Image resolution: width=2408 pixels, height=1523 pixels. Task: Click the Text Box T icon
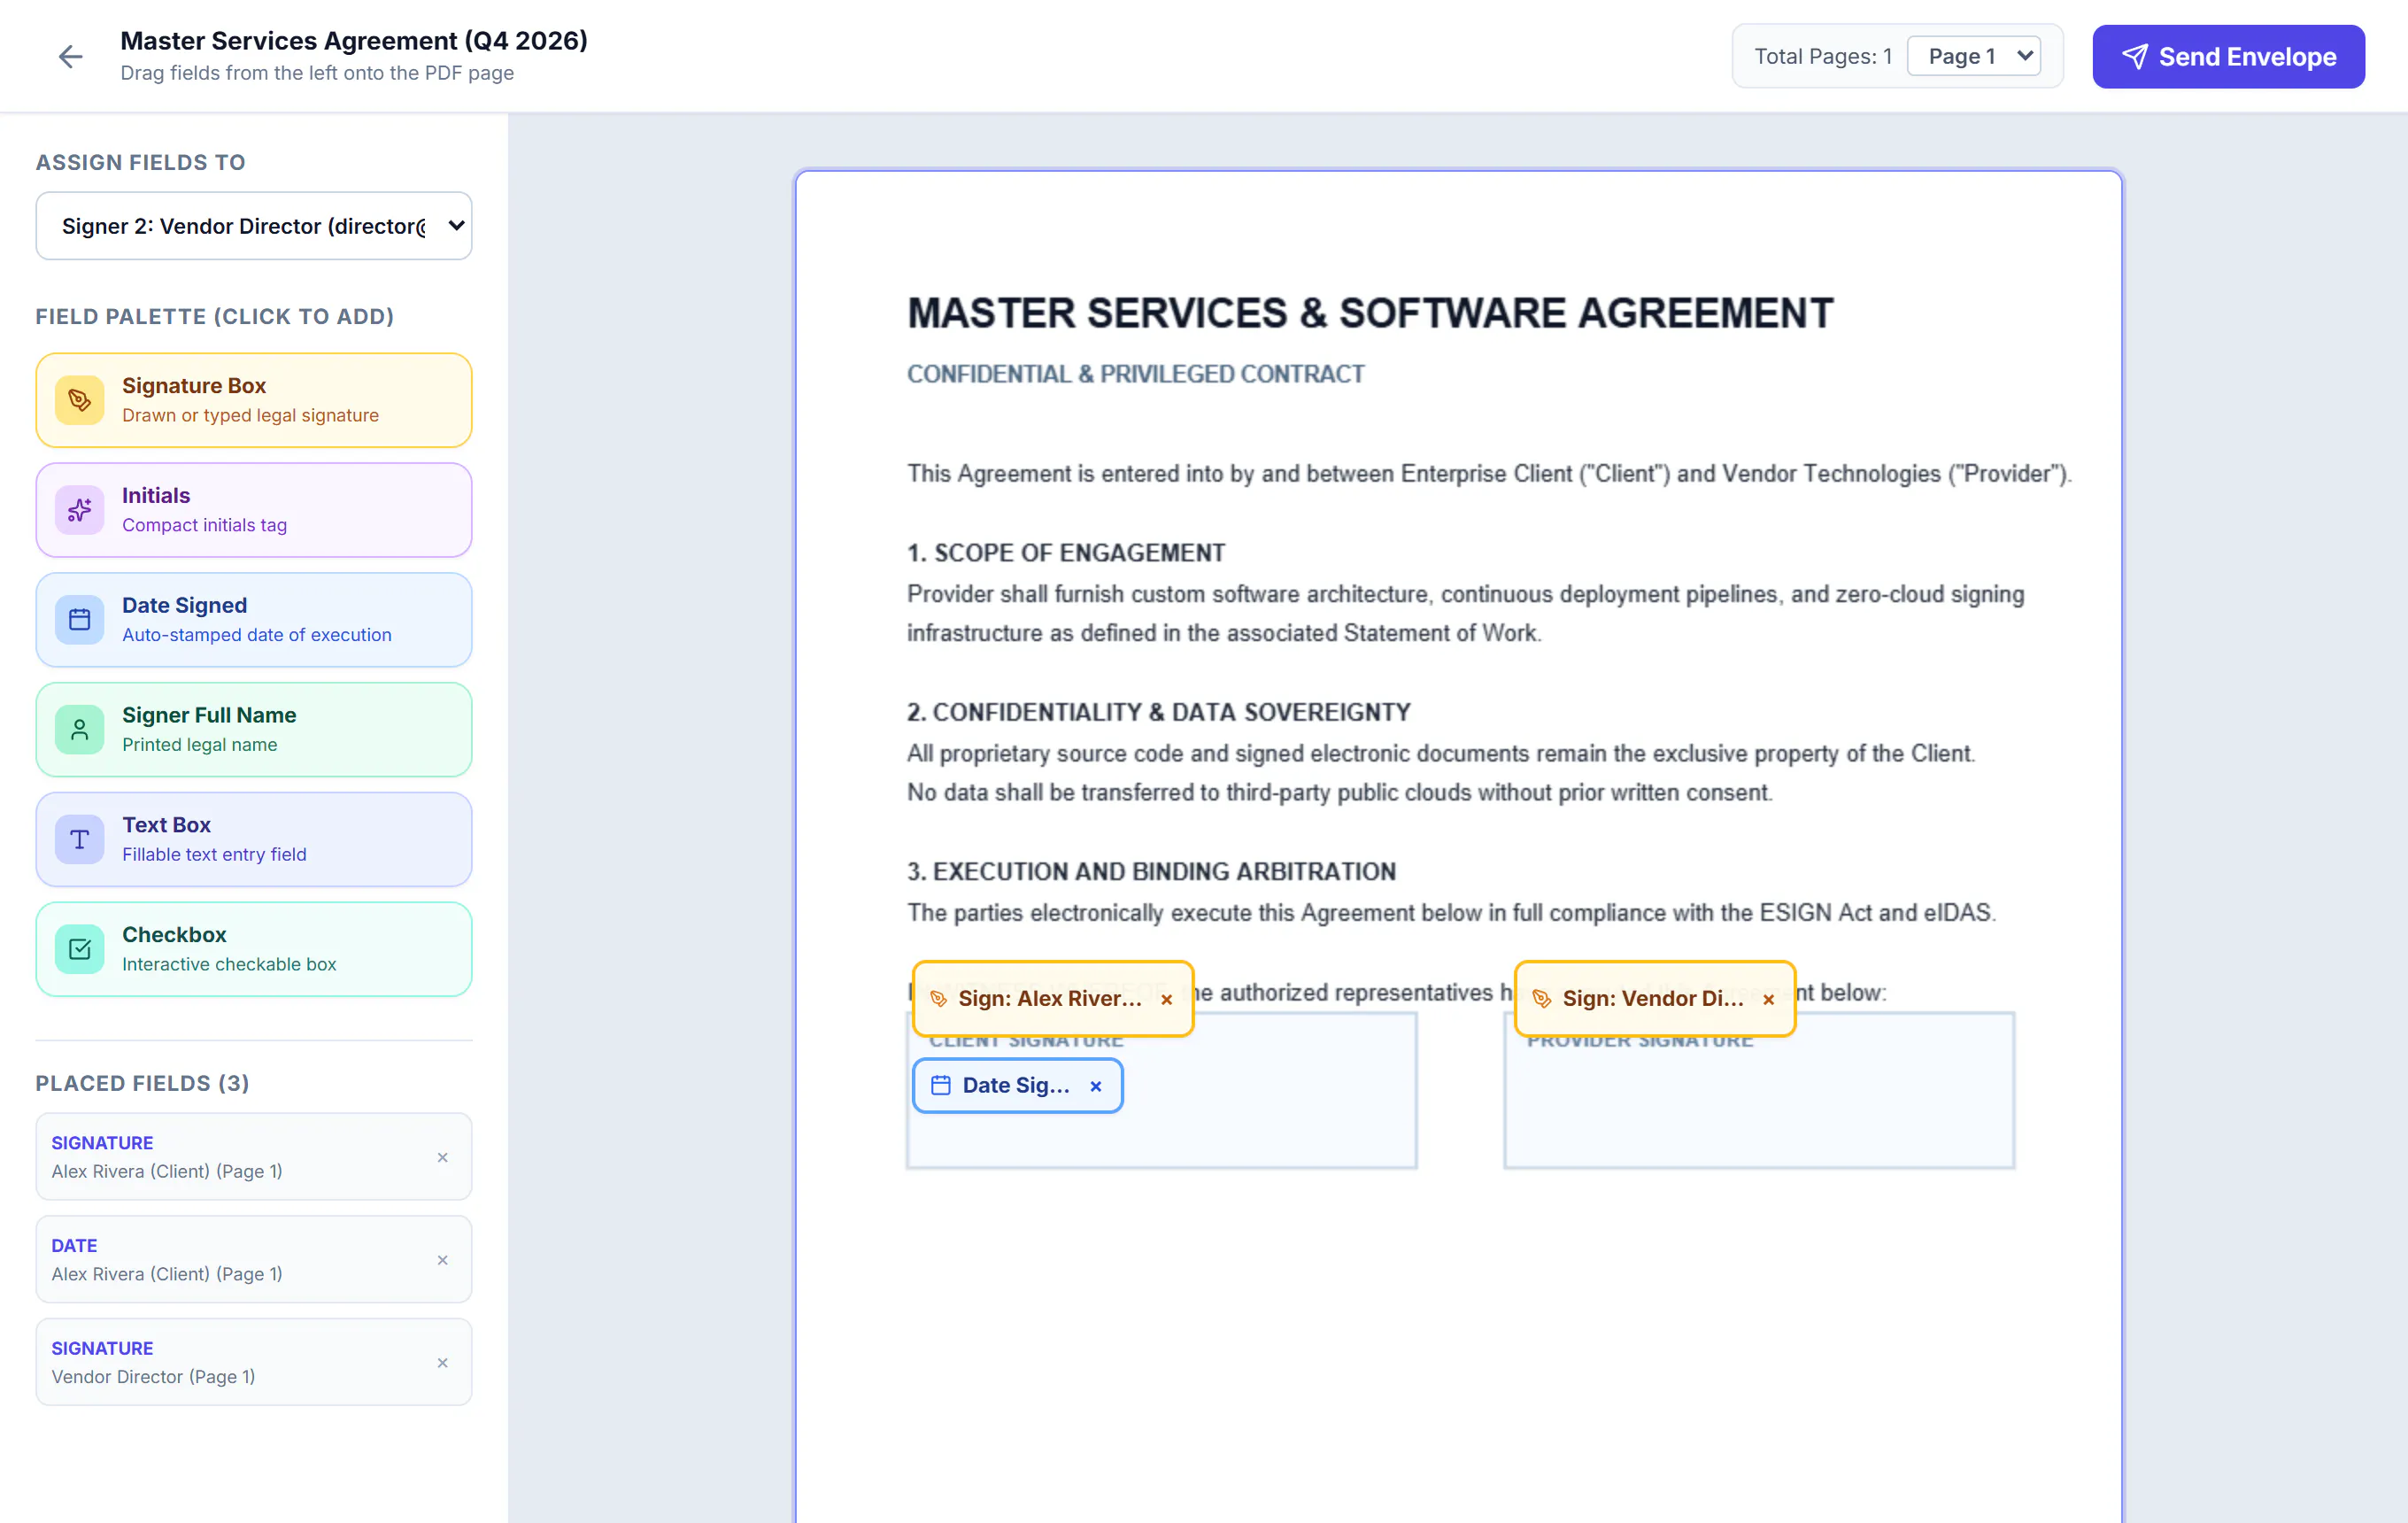point(80,840)
